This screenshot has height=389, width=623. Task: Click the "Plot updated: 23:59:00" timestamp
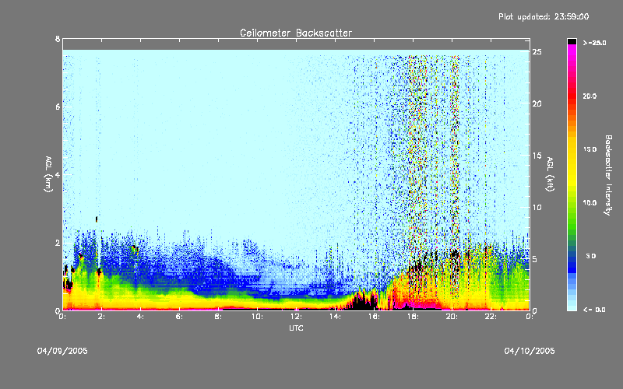pos(544,16)
